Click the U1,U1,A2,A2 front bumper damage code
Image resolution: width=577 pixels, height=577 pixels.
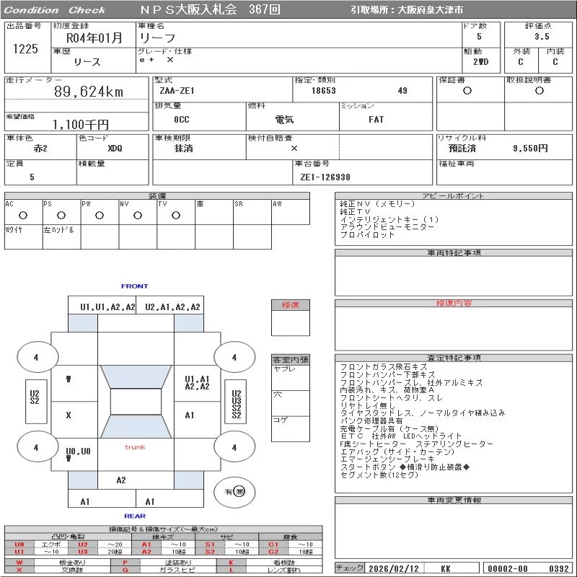point(107,307)
